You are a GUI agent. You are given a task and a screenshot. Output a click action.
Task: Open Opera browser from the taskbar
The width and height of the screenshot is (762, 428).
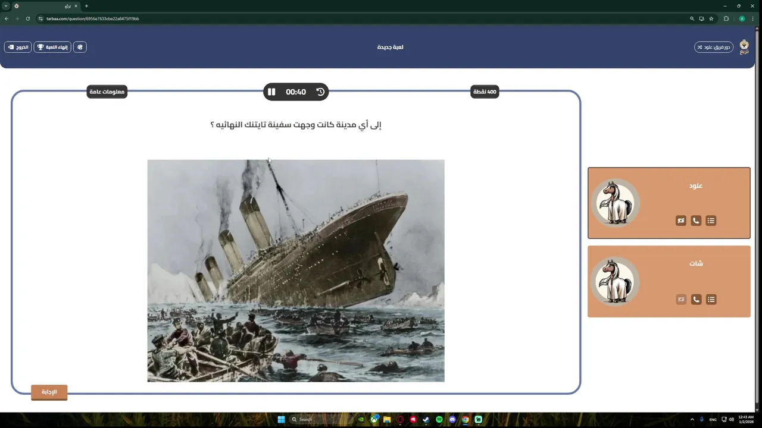[400, 419]
